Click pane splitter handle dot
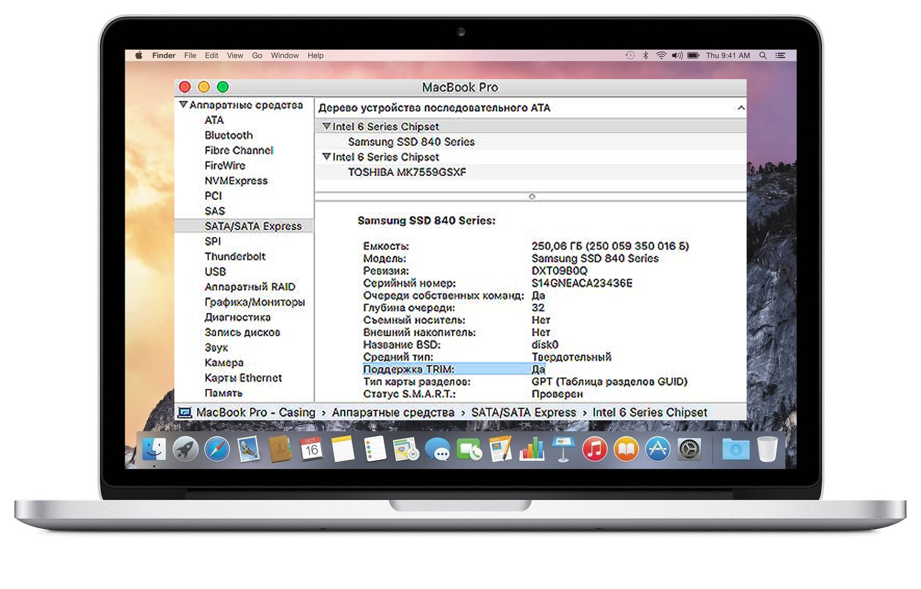Screen dimensions: 921x589 [x=532, y=197]
